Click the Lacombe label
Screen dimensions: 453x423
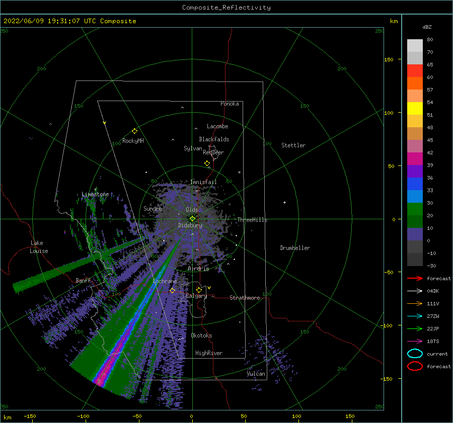point(217,126)
